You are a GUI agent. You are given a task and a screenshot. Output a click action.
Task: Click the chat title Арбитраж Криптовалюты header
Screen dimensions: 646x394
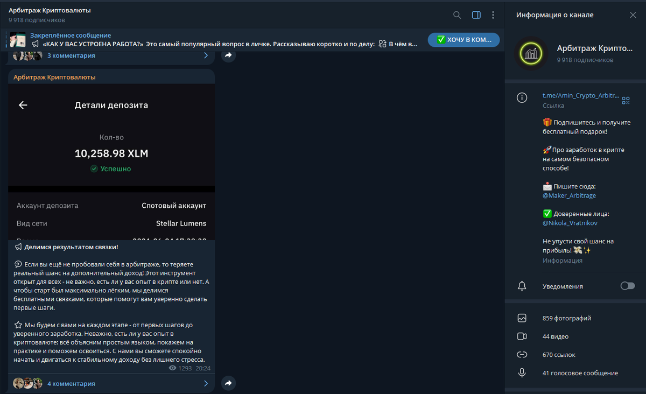click(x=50, y=10)
